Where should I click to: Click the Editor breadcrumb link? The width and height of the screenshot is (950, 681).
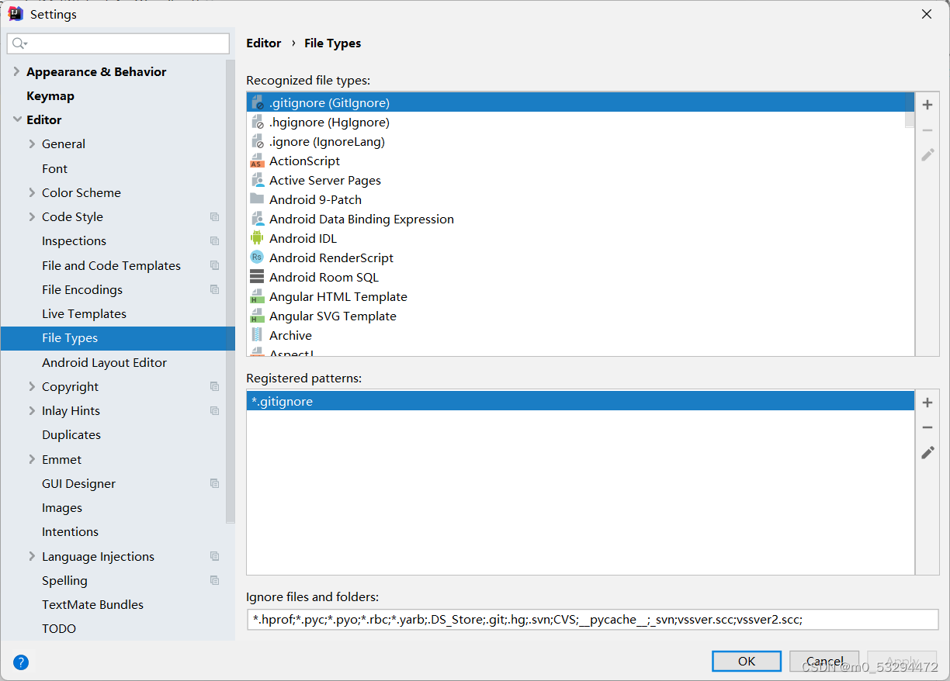(x=264, y=43)
